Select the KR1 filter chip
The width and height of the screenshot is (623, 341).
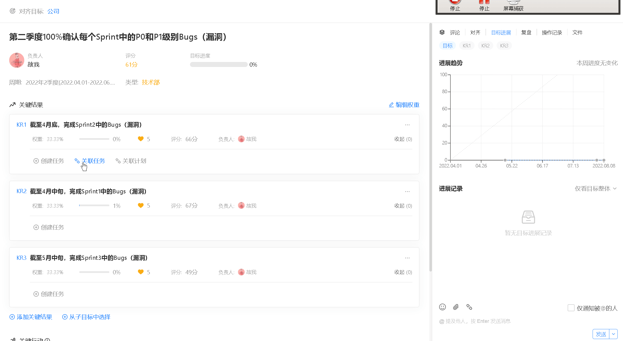pyautogui.click(x=466, y=46)
